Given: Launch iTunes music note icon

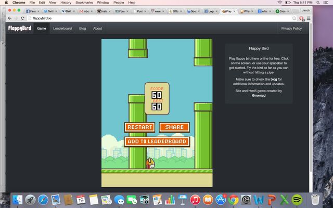Looking at the screenshot, I should [195, 200].
